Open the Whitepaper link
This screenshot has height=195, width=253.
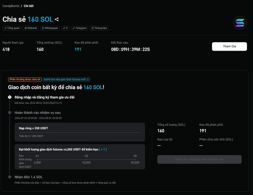click(50, 28)
